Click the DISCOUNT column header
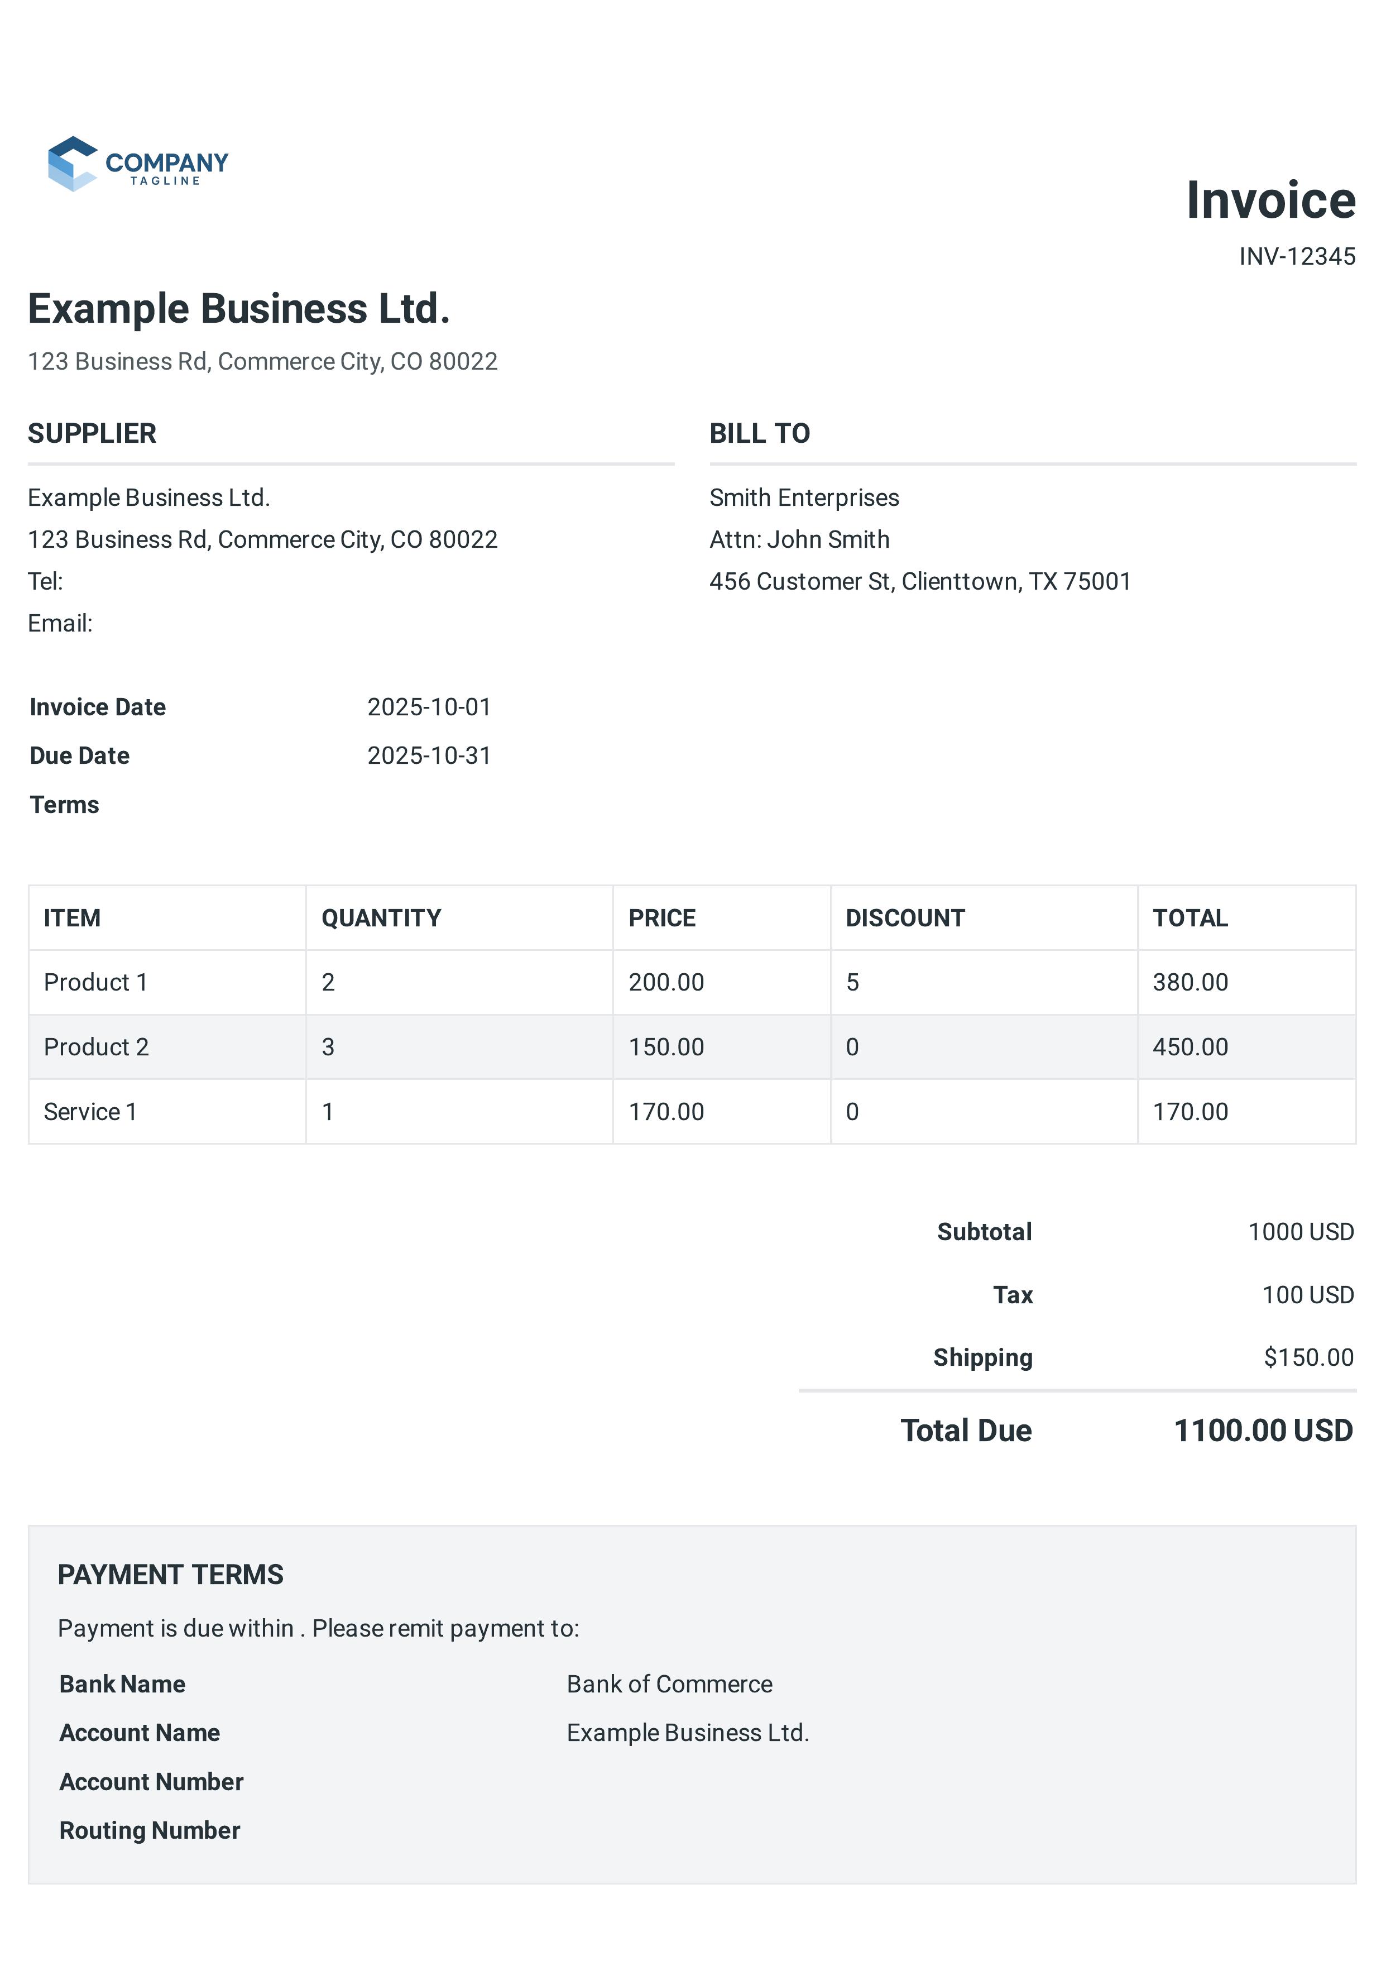Viewport: 1386px width, 1961px height. [904, 918]
